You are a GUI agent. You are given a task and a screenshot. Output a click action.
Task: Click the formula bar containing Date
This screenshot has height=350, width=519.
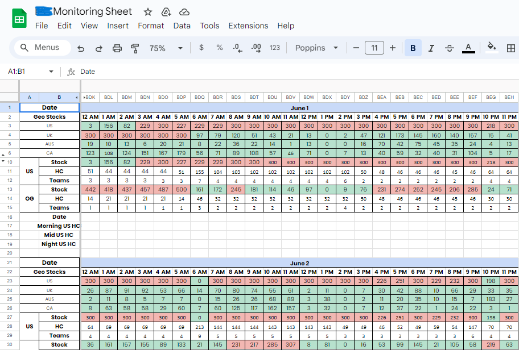298,72
